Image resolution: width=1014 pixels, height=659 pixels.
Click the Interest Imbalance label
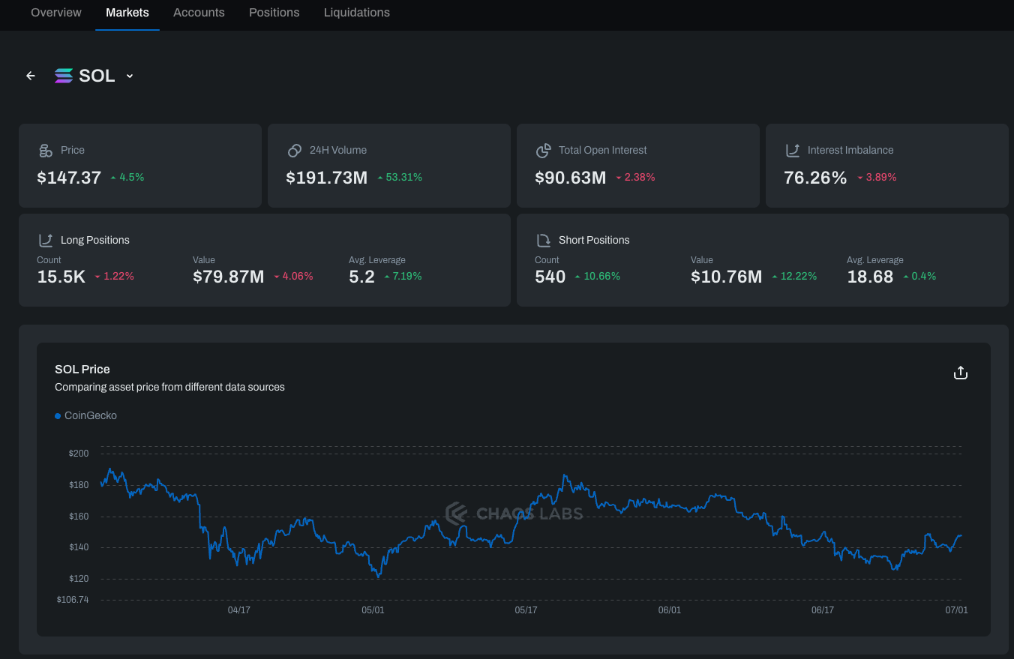[x=850, y=151]
